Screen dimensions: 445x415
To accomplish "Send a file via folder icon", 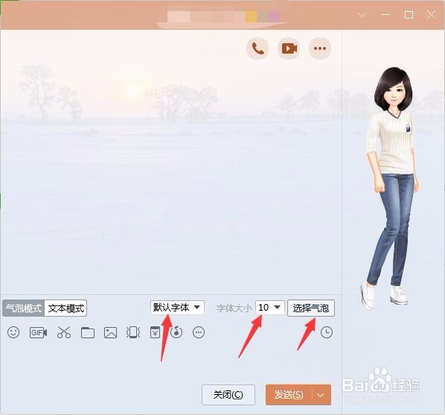I will pos(88,332).
